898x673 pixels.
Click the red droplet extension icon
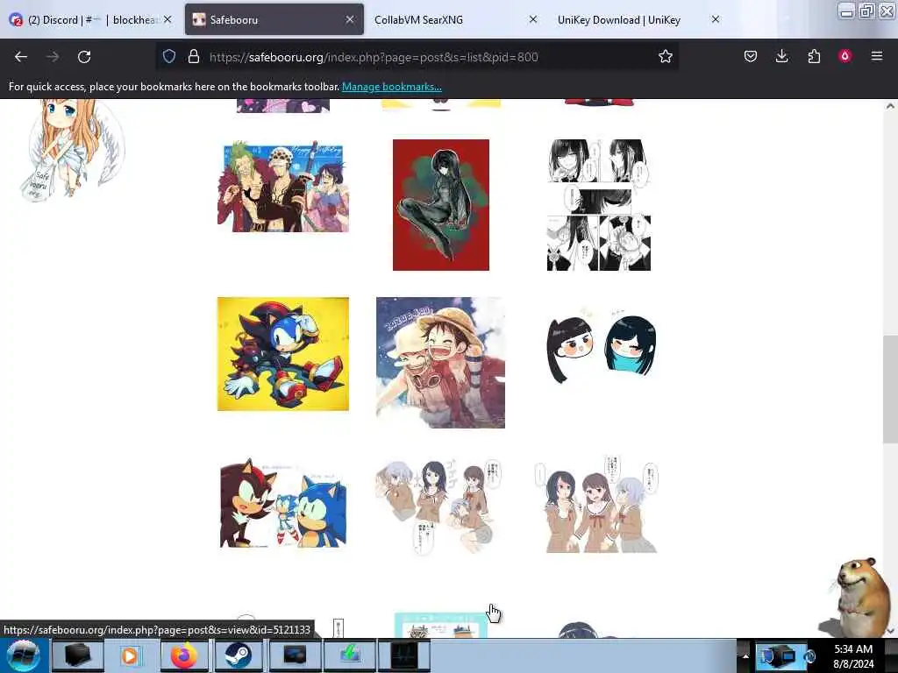click(845, 56)
